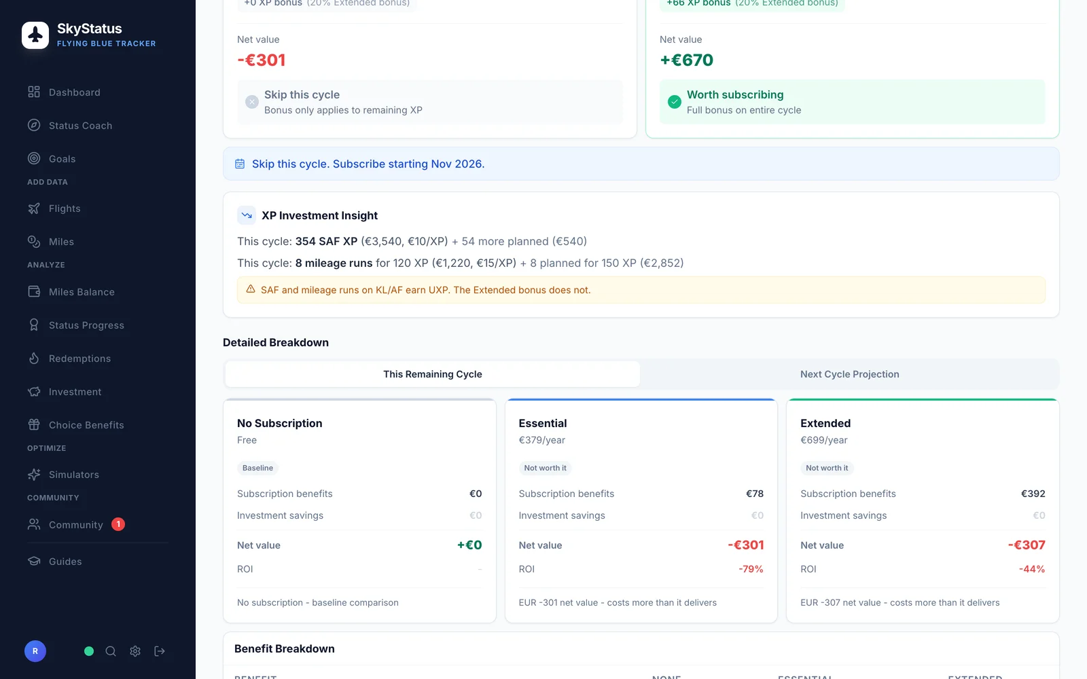Click SkyStatus Flying Blue Tracker title
Screen dimensions: 1087x679
point(106,35)
